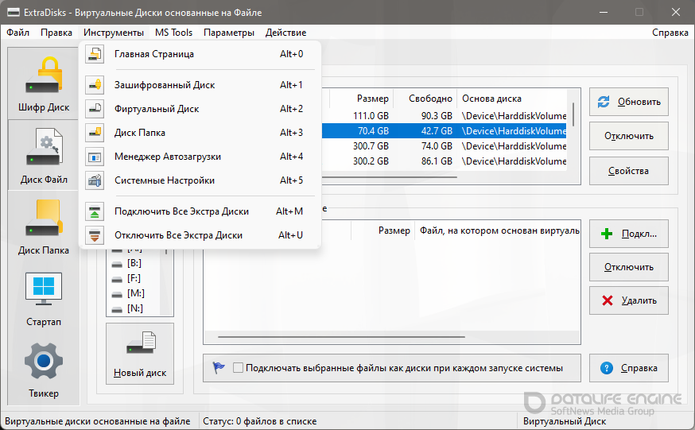Click the blue flag icon
Image resolution: width=695 pixels, height=430 pixels.
(219, 367)
